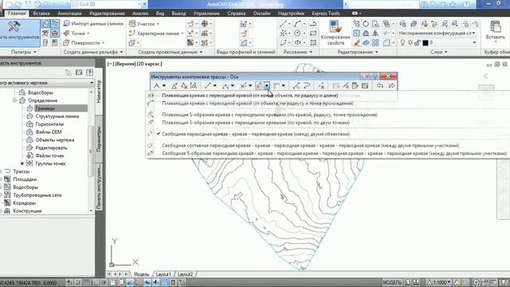Click the viewport label [Верхняя]
Image resolution: width=510 pixels, height=287 pixels.
125,64
